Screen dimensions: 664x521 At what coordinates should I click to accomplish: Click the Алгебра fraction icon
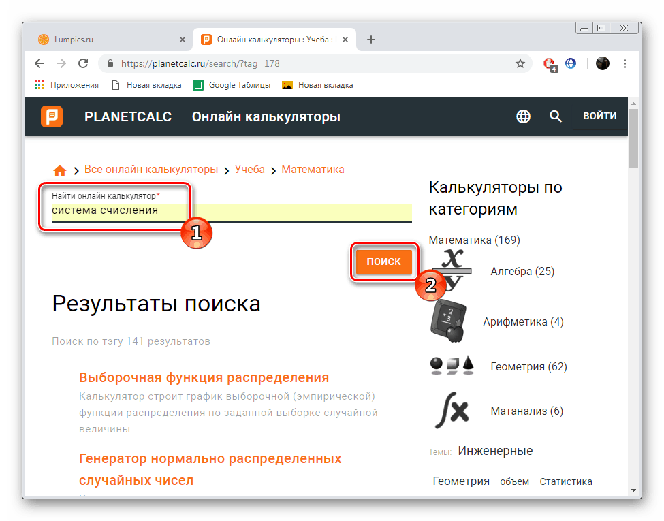(x=452, y=270)
